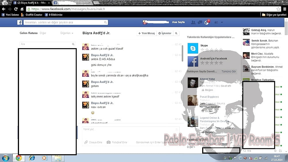Expand the Diğer footer menu
The height and width of the screenshot is (162, 288).
coord(191,147)
